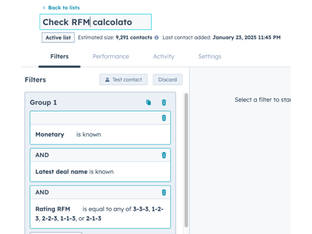
Task: Edit the Monetary is known filter
Action: pos(100,134)
